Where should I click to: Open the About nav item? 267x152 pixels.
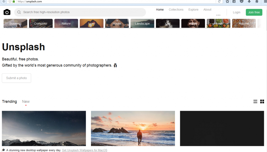click(207, 10)
